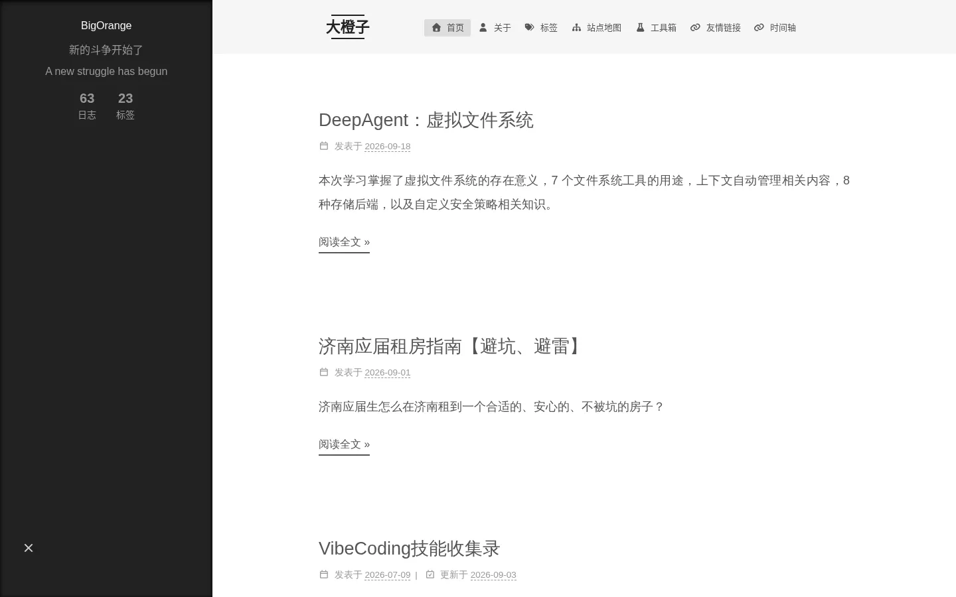Go to the 关于 page
Image resolution: width=956 pixels, height=597 pixels.
pyautogui.click(x=495, y=27)
